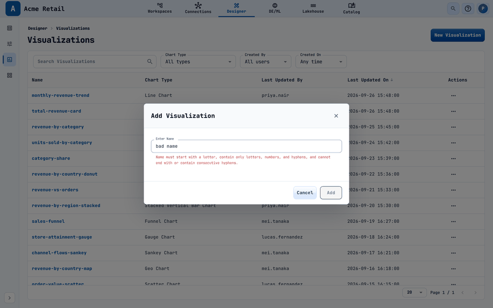Viewport: 493px width, 308px height.
Task: Focus the Enter Name input field
Action: (x=246, y=146)
